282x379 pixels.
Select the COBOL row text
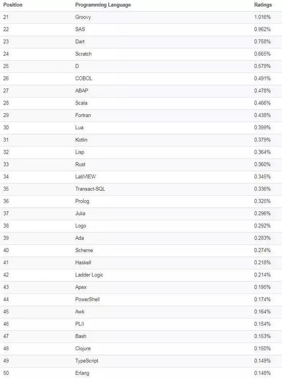[x=84, y=79]
